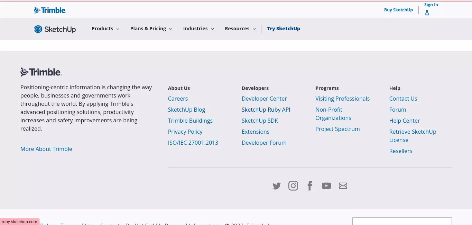The image size is (472, 225).
Task: Open the Forum link under Help
Action: pyautogui.click(x=398, y=110)
